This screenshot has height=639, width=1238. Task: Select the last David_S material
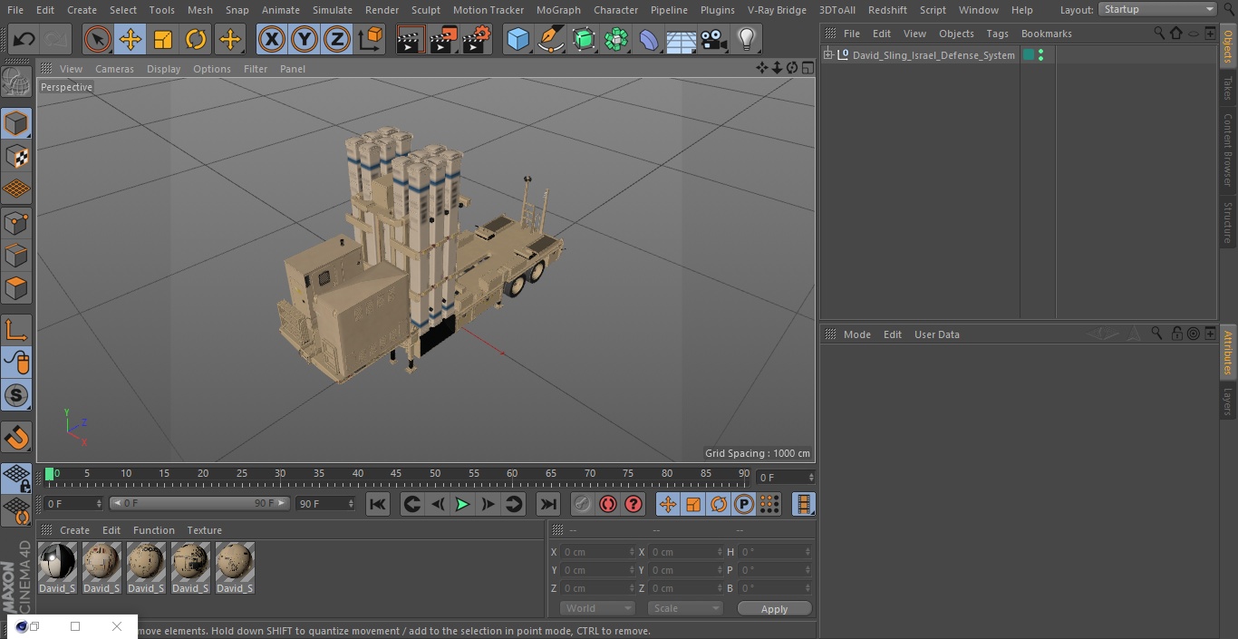[235, 568]
